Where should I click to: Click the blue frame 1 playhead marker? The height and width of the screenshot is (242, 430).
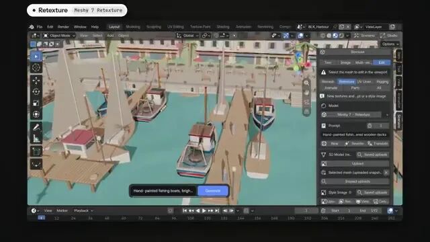(x=42, y=218)
